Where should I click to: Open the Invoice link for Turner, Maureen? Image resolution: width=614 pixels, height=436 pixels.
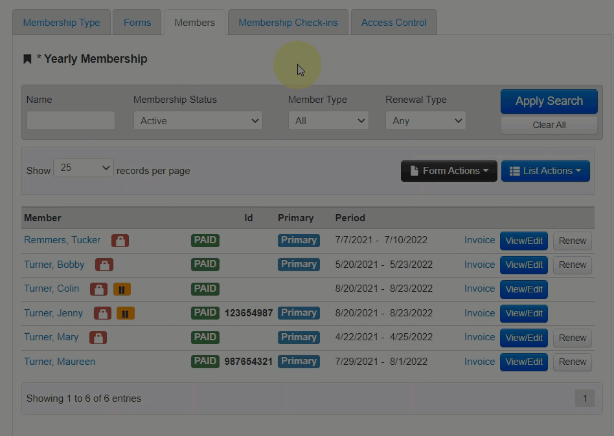point(479,362)
